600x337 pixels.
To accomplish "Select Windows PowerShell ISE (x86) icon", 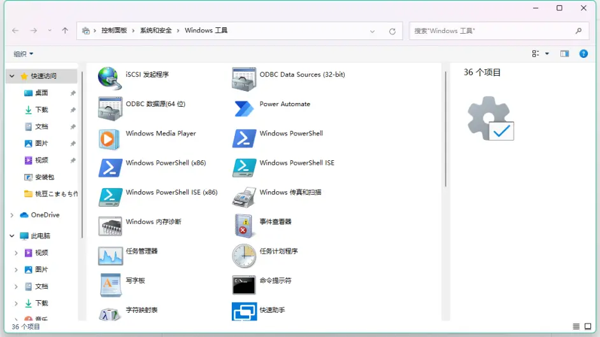I will tap(110, 196).
